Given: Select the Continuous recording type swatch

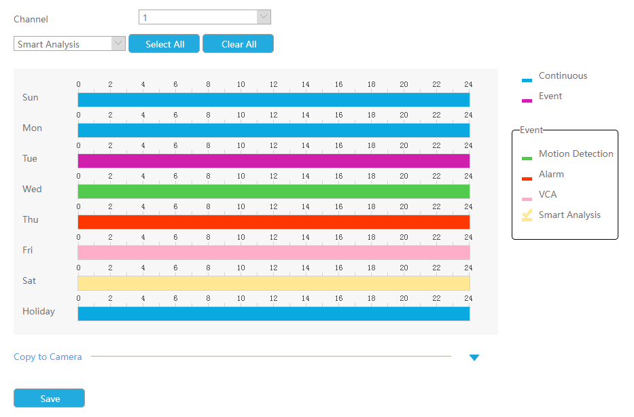Looking at the screenshot, I should [x=527, y=77].
